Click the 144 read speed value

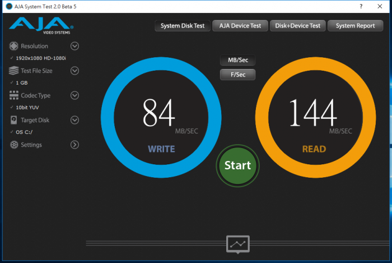pyautogui.click(x=313, y=113)
